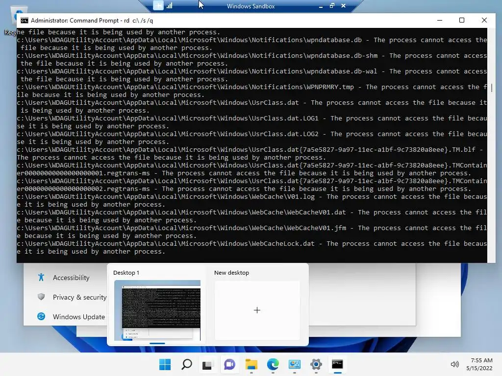The width and height of the screenshot is (502, 376).
Task: Click the New desktop label
Action: [231, 273]
